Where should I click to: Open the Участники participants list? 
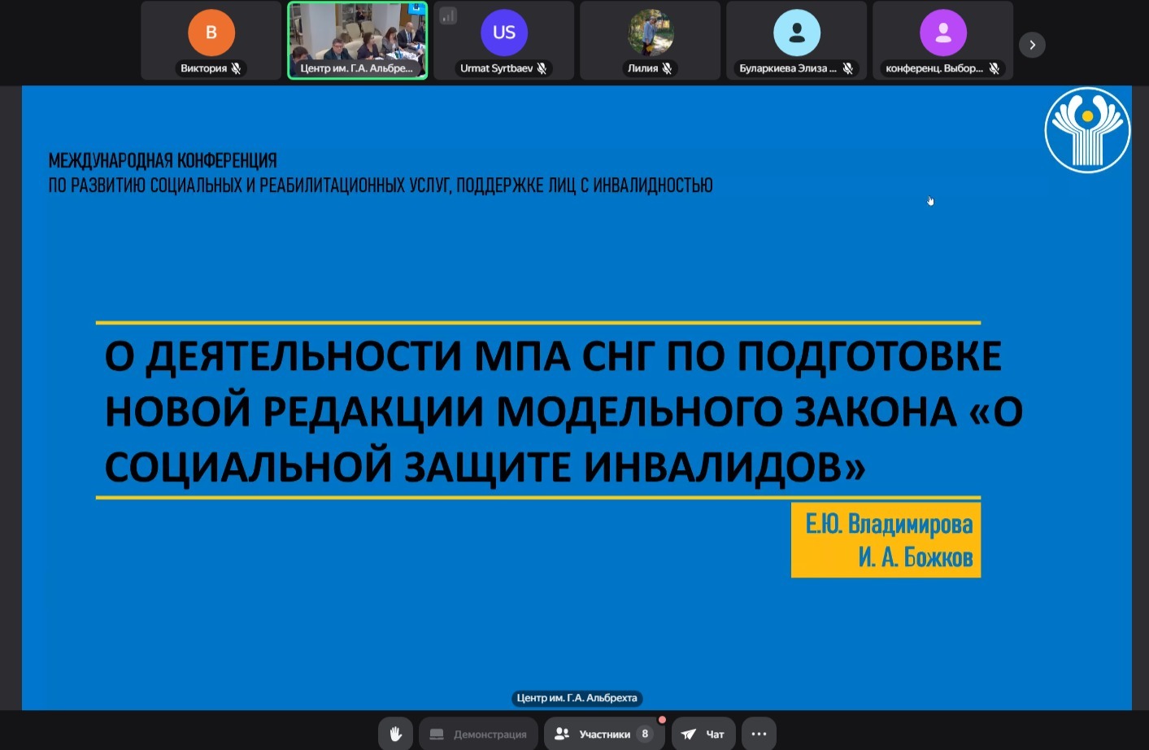604,734
